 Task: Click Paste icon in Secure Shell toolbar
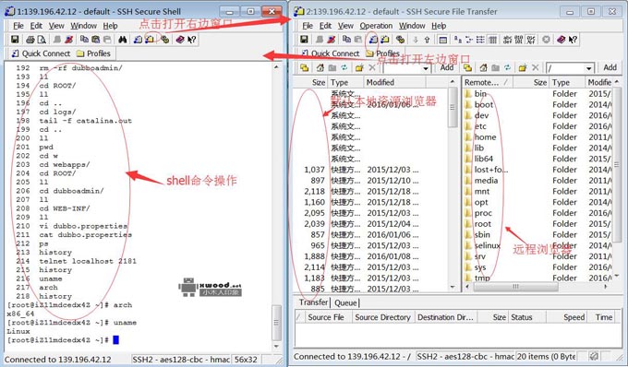point(95,39)
